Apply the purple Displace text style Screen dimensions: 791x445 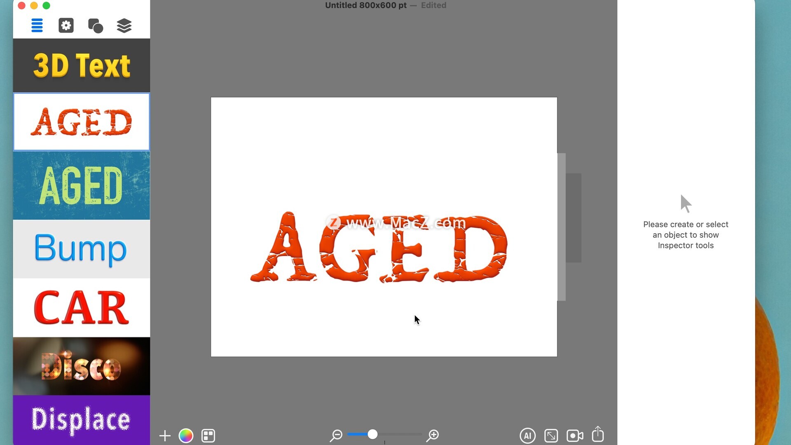(82, 420)
